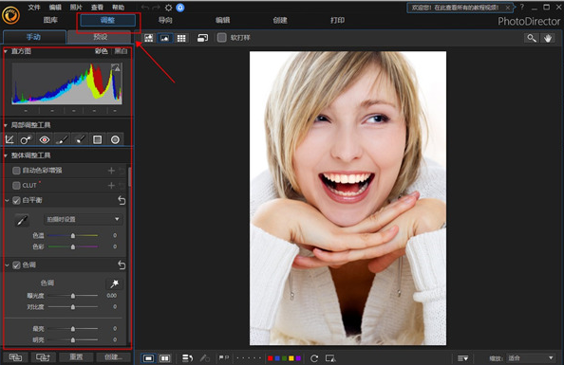Image resolution: width=564 pixels, height=365 pixels.
Task: Collapse the 色调 section chevron
Action: 7,265
